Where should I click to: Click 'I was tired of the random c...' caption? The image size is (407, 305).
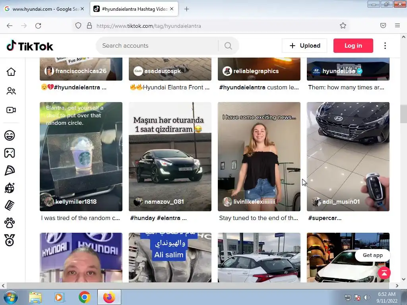click(80, 218)
